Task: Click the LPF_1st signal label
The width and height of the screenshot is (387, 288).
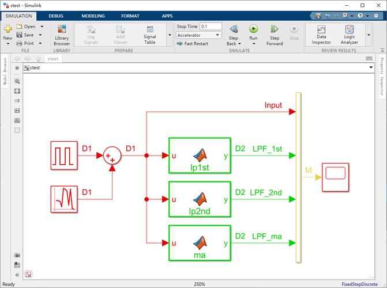Action: (x=267, y=149)
